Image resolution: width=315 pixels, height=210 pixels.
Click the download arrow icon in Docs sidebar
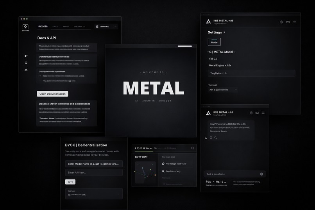pyautogui.click(x=26, y=63)
